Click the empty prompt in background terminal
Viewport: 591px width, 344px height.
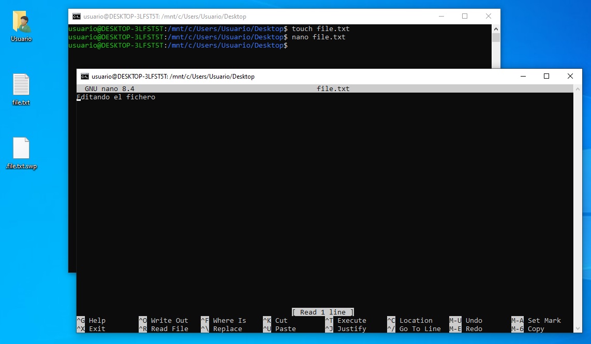pos(178,46)
